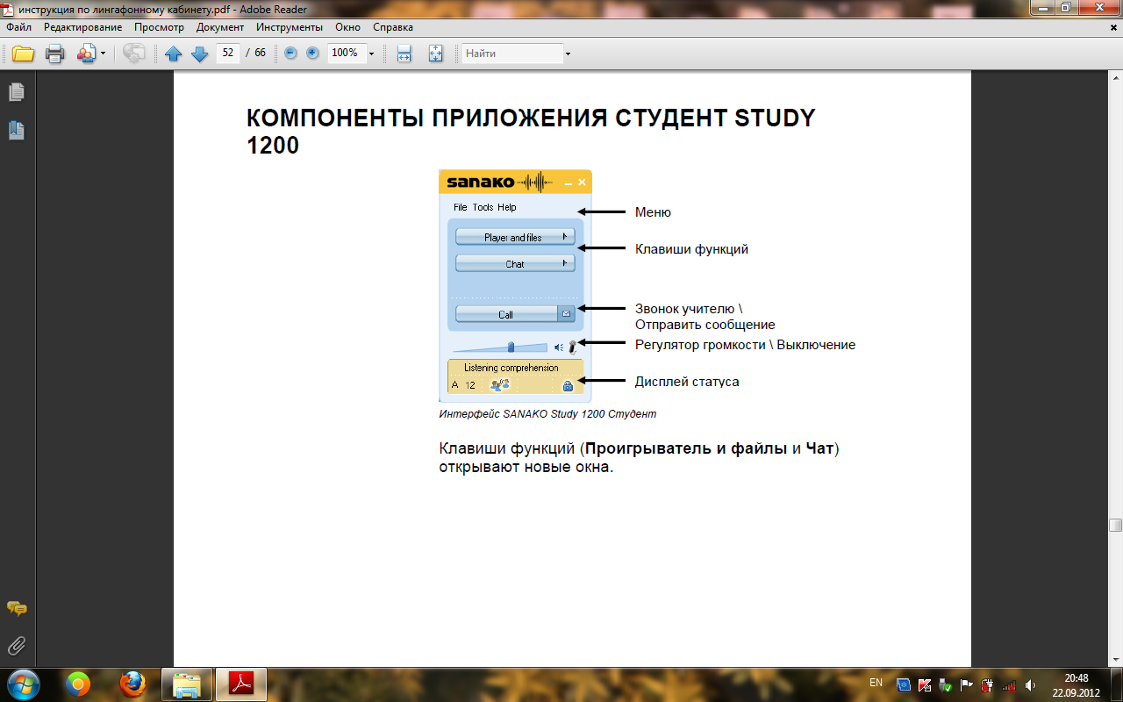Click the scrollbar up arrow
Image resolution: width=1123 pixels, height=702 pixels.
click(1115, 77)
